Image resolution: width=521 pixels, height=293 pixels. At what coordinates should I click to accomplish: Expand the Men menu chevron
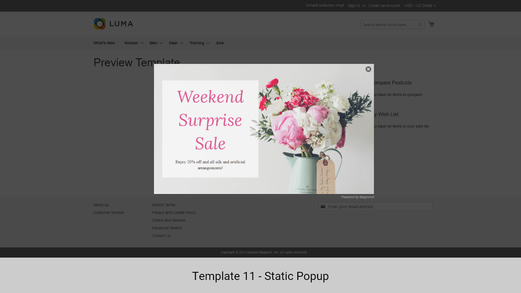point(161,43)
